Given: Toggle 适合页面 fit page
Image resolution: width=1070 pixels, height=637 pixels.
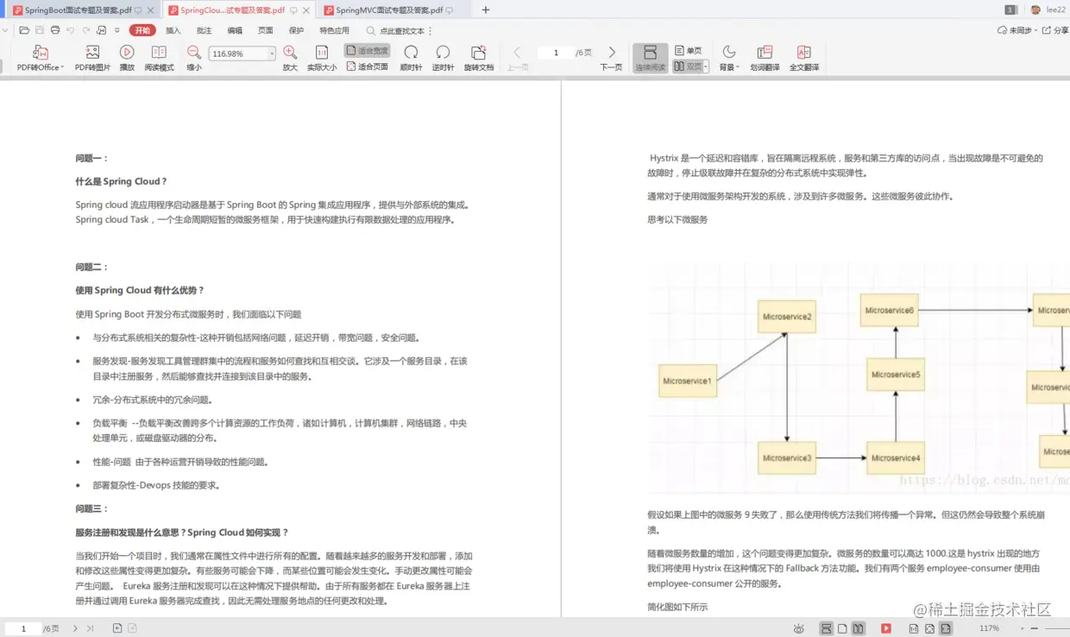Looking at the screenshot, I should [x=368, y=66].
